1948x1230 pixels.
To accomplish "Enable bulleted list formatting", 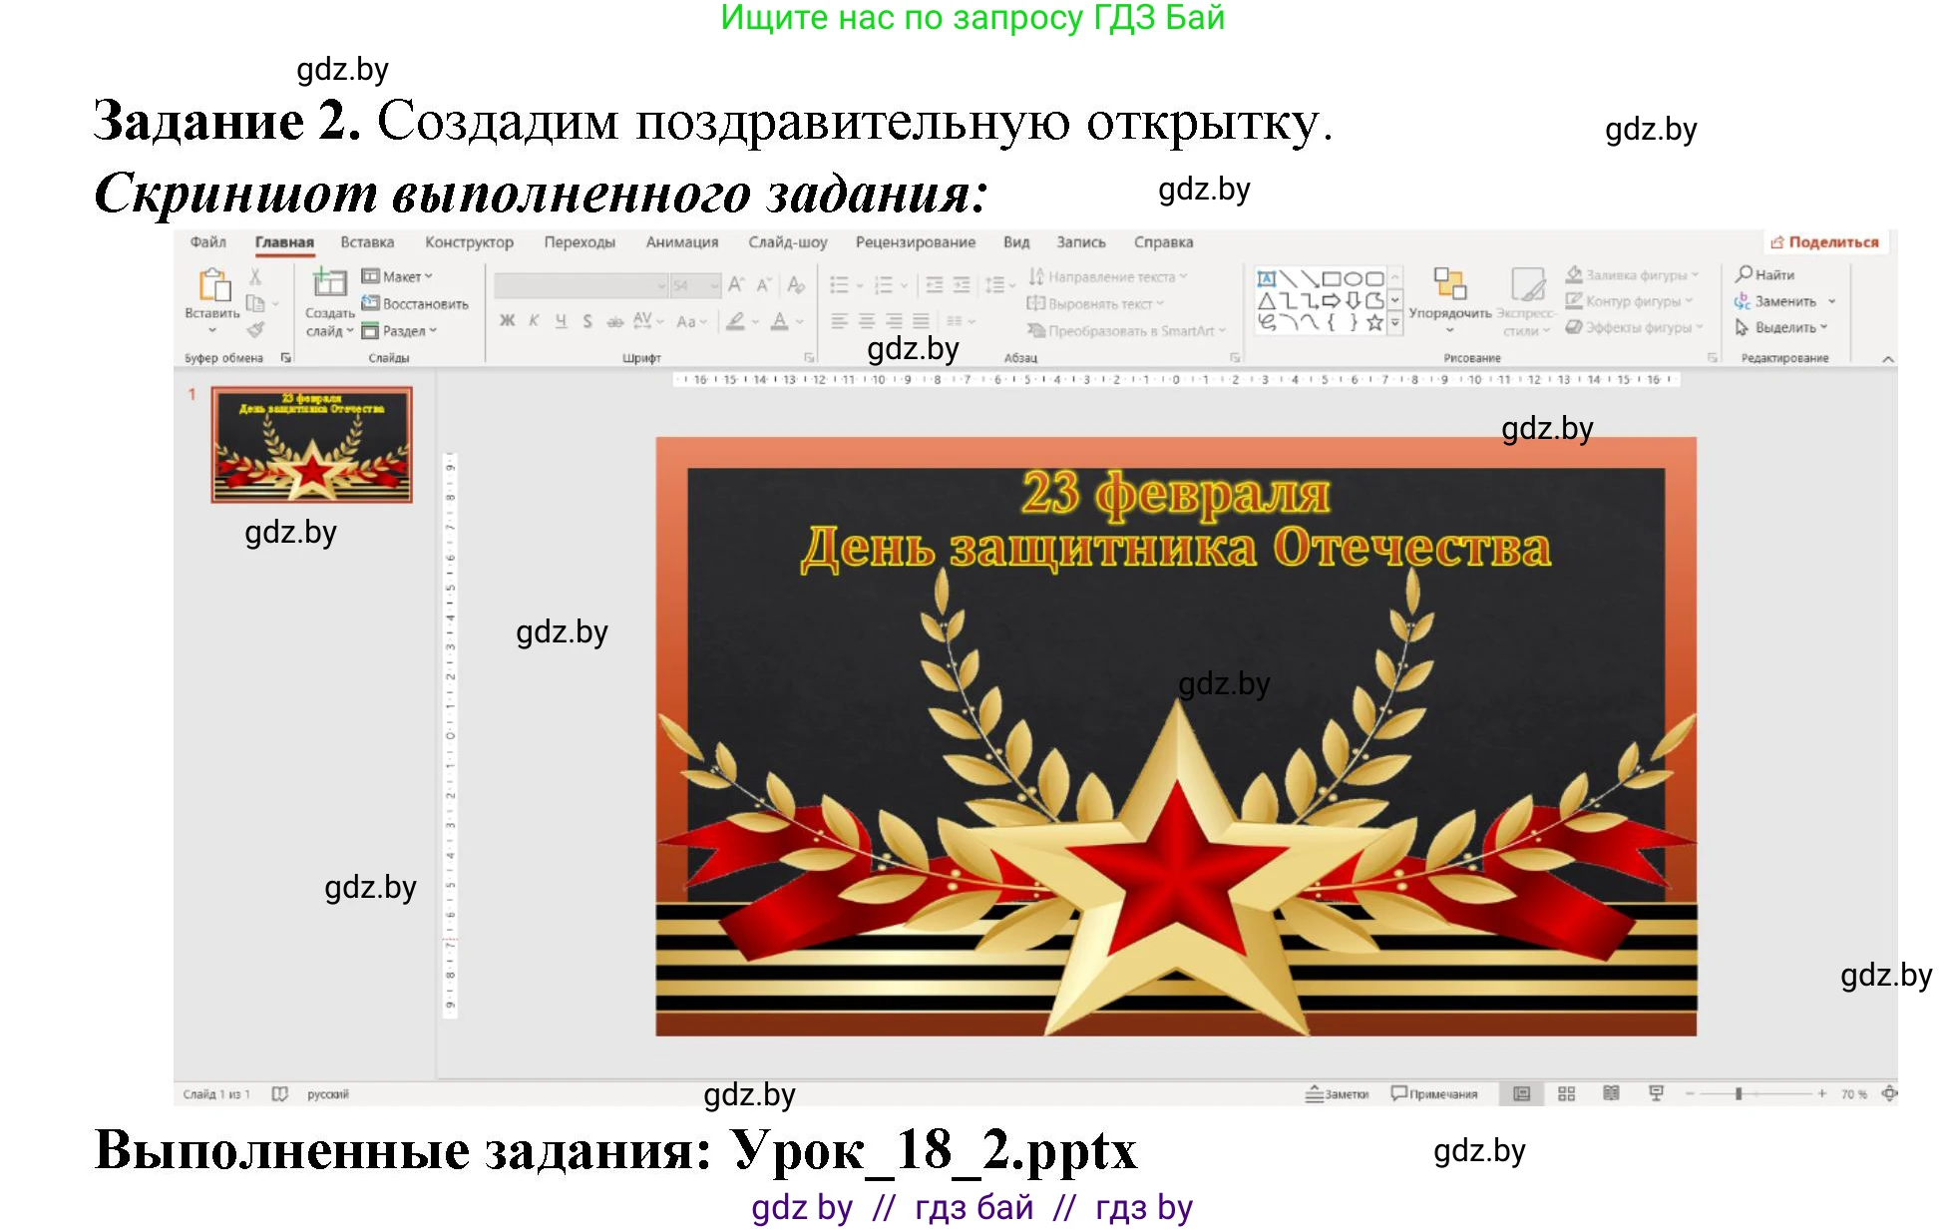I will pos(841,283).
